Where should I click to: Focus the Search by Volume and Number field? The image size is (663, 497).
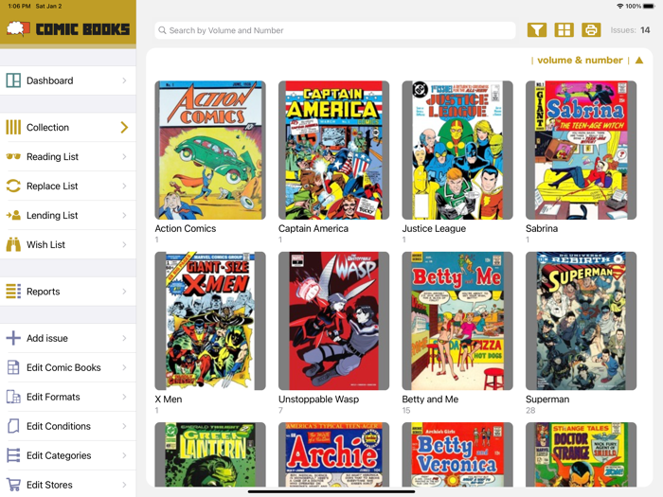335,30
